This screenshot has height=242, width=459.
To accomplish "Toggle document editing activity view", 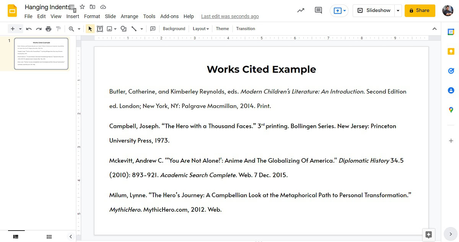I will pos(301,10).
